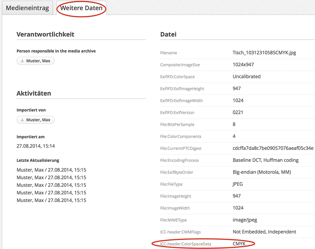Viewport: 315px width, 249px height.
Task: Switch to the Medieneintrag tab
Action: tap(27, 8)
